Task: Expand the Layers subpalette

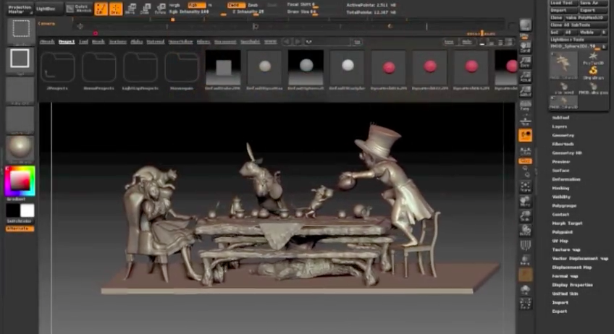Action: click(x=559, y=127)
